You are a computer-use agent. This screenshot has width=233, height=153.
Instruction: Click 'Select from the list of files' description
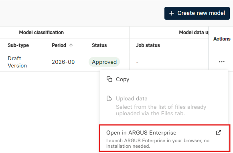[x=161, y=110]
